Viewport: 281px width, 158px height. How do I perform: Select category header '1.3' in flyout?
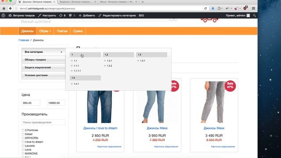tap(151, 54)
